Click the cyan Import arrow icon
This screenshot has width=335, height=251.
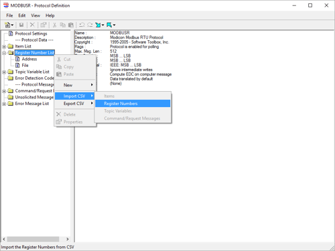(98, 25)
